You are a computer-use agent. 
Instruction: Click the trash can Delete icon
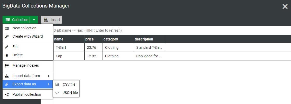coord(7,55)
